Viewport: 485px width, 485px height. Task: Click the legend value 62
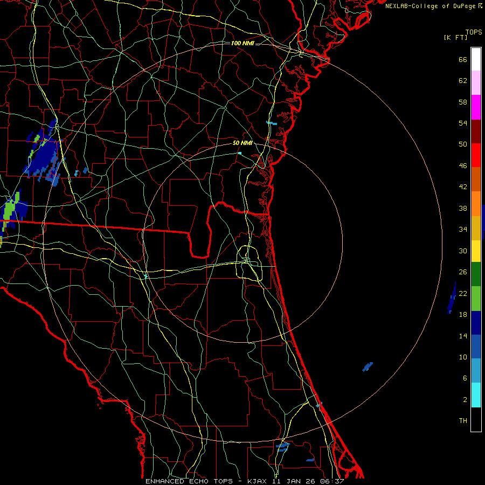[x=463, y=81]
